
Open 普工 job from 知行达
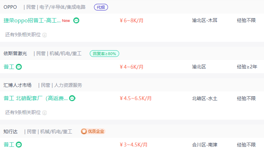[9, 144]
